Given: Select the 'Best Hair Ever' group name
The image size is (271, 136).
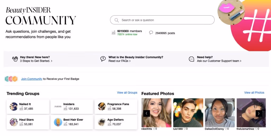Looking at the screenshot, I should point(73,120).
